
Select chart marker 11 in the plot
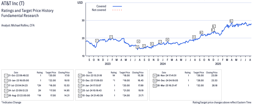click(213, 30)
